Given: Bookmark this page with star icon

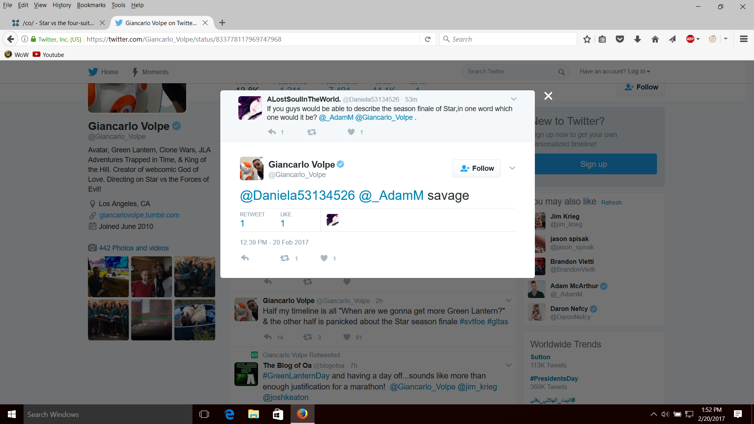Looking at the screenshot, I should coord(587,39).
